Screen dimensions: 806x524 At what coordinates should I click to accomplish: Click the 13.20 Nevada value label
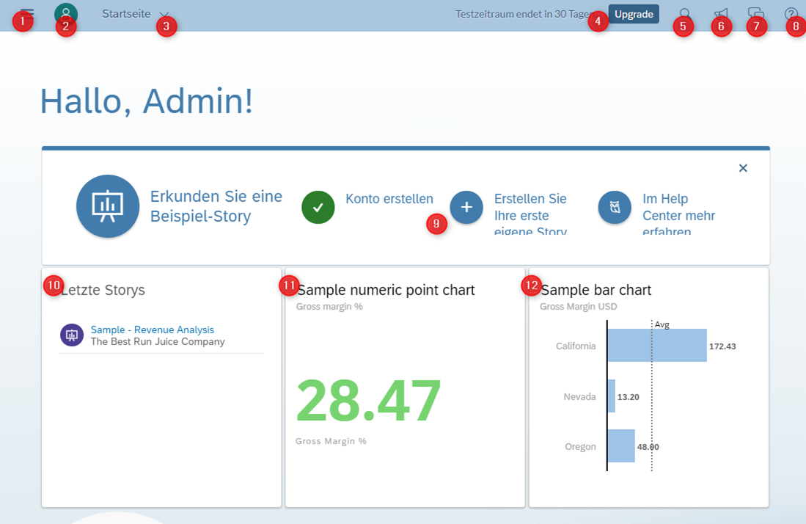click(x=628, y=397)
